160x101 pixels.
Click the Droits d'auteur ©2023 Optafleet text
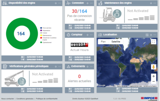[x=85, y=99]
